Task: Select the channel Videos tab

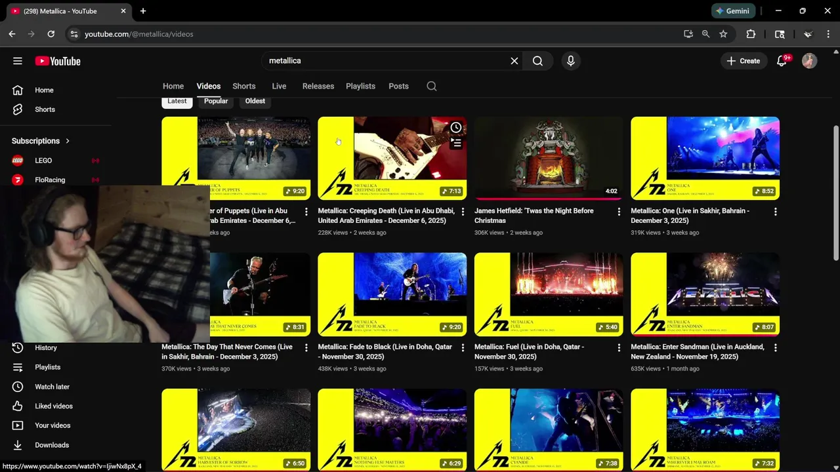Action: (x=209, y=87)
